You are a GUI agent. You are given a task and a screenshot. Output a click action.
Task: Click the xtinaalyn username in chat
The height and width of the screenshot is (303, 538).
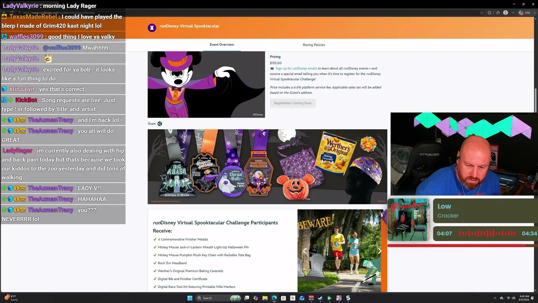[22, 89]
